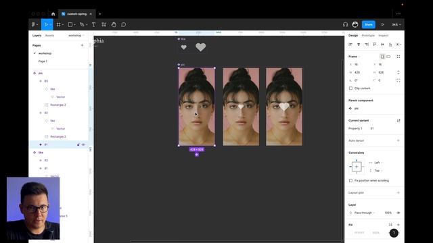The height and width of the screenshot is (243, 433).
Task: Open distribute spacing options dropdown
Action: [398, 45]
